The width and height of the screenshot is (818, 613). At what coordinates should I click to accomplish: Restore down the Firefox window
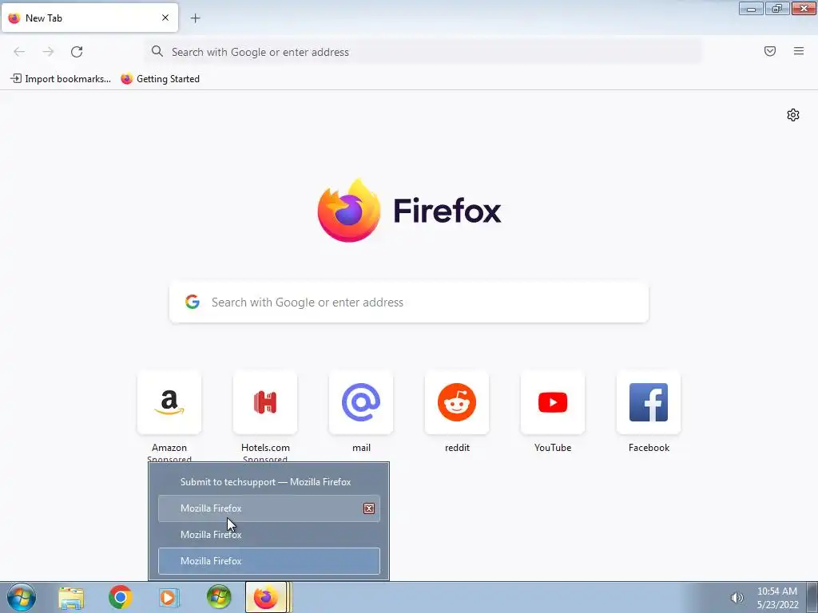[x=777, y=8]
